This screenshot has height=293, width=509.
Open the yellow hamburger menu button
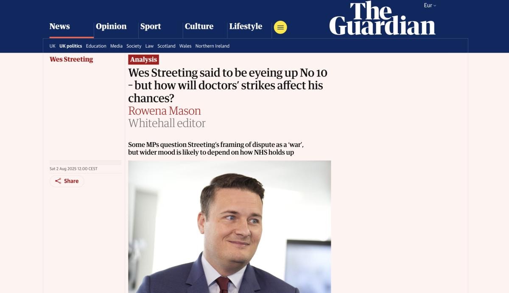click(x=280, y=27)
